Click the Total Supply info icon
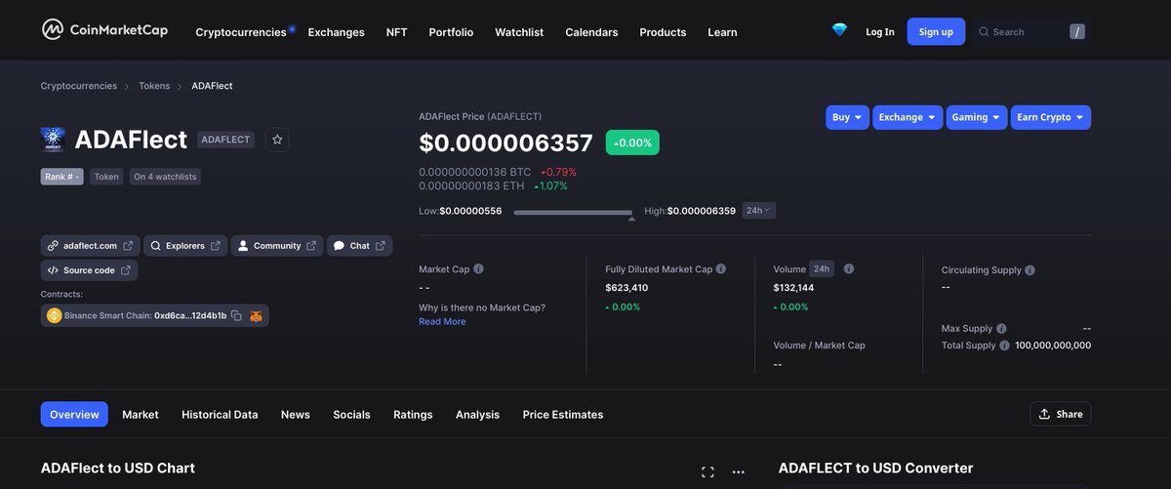Viewport: 1171px width, 489px height. pyautogui.click(x=1004, y=346)
